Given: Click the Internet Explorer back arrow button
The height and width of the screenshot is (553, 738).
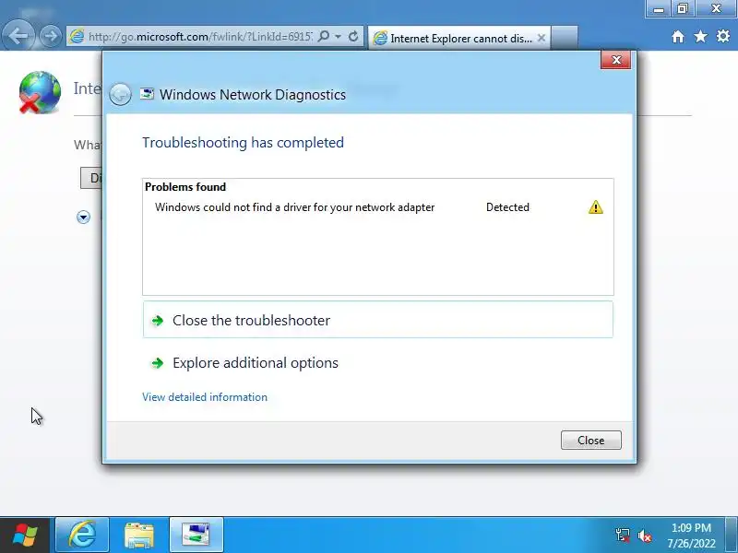Looking at the screenshot, I should (18, 36).
